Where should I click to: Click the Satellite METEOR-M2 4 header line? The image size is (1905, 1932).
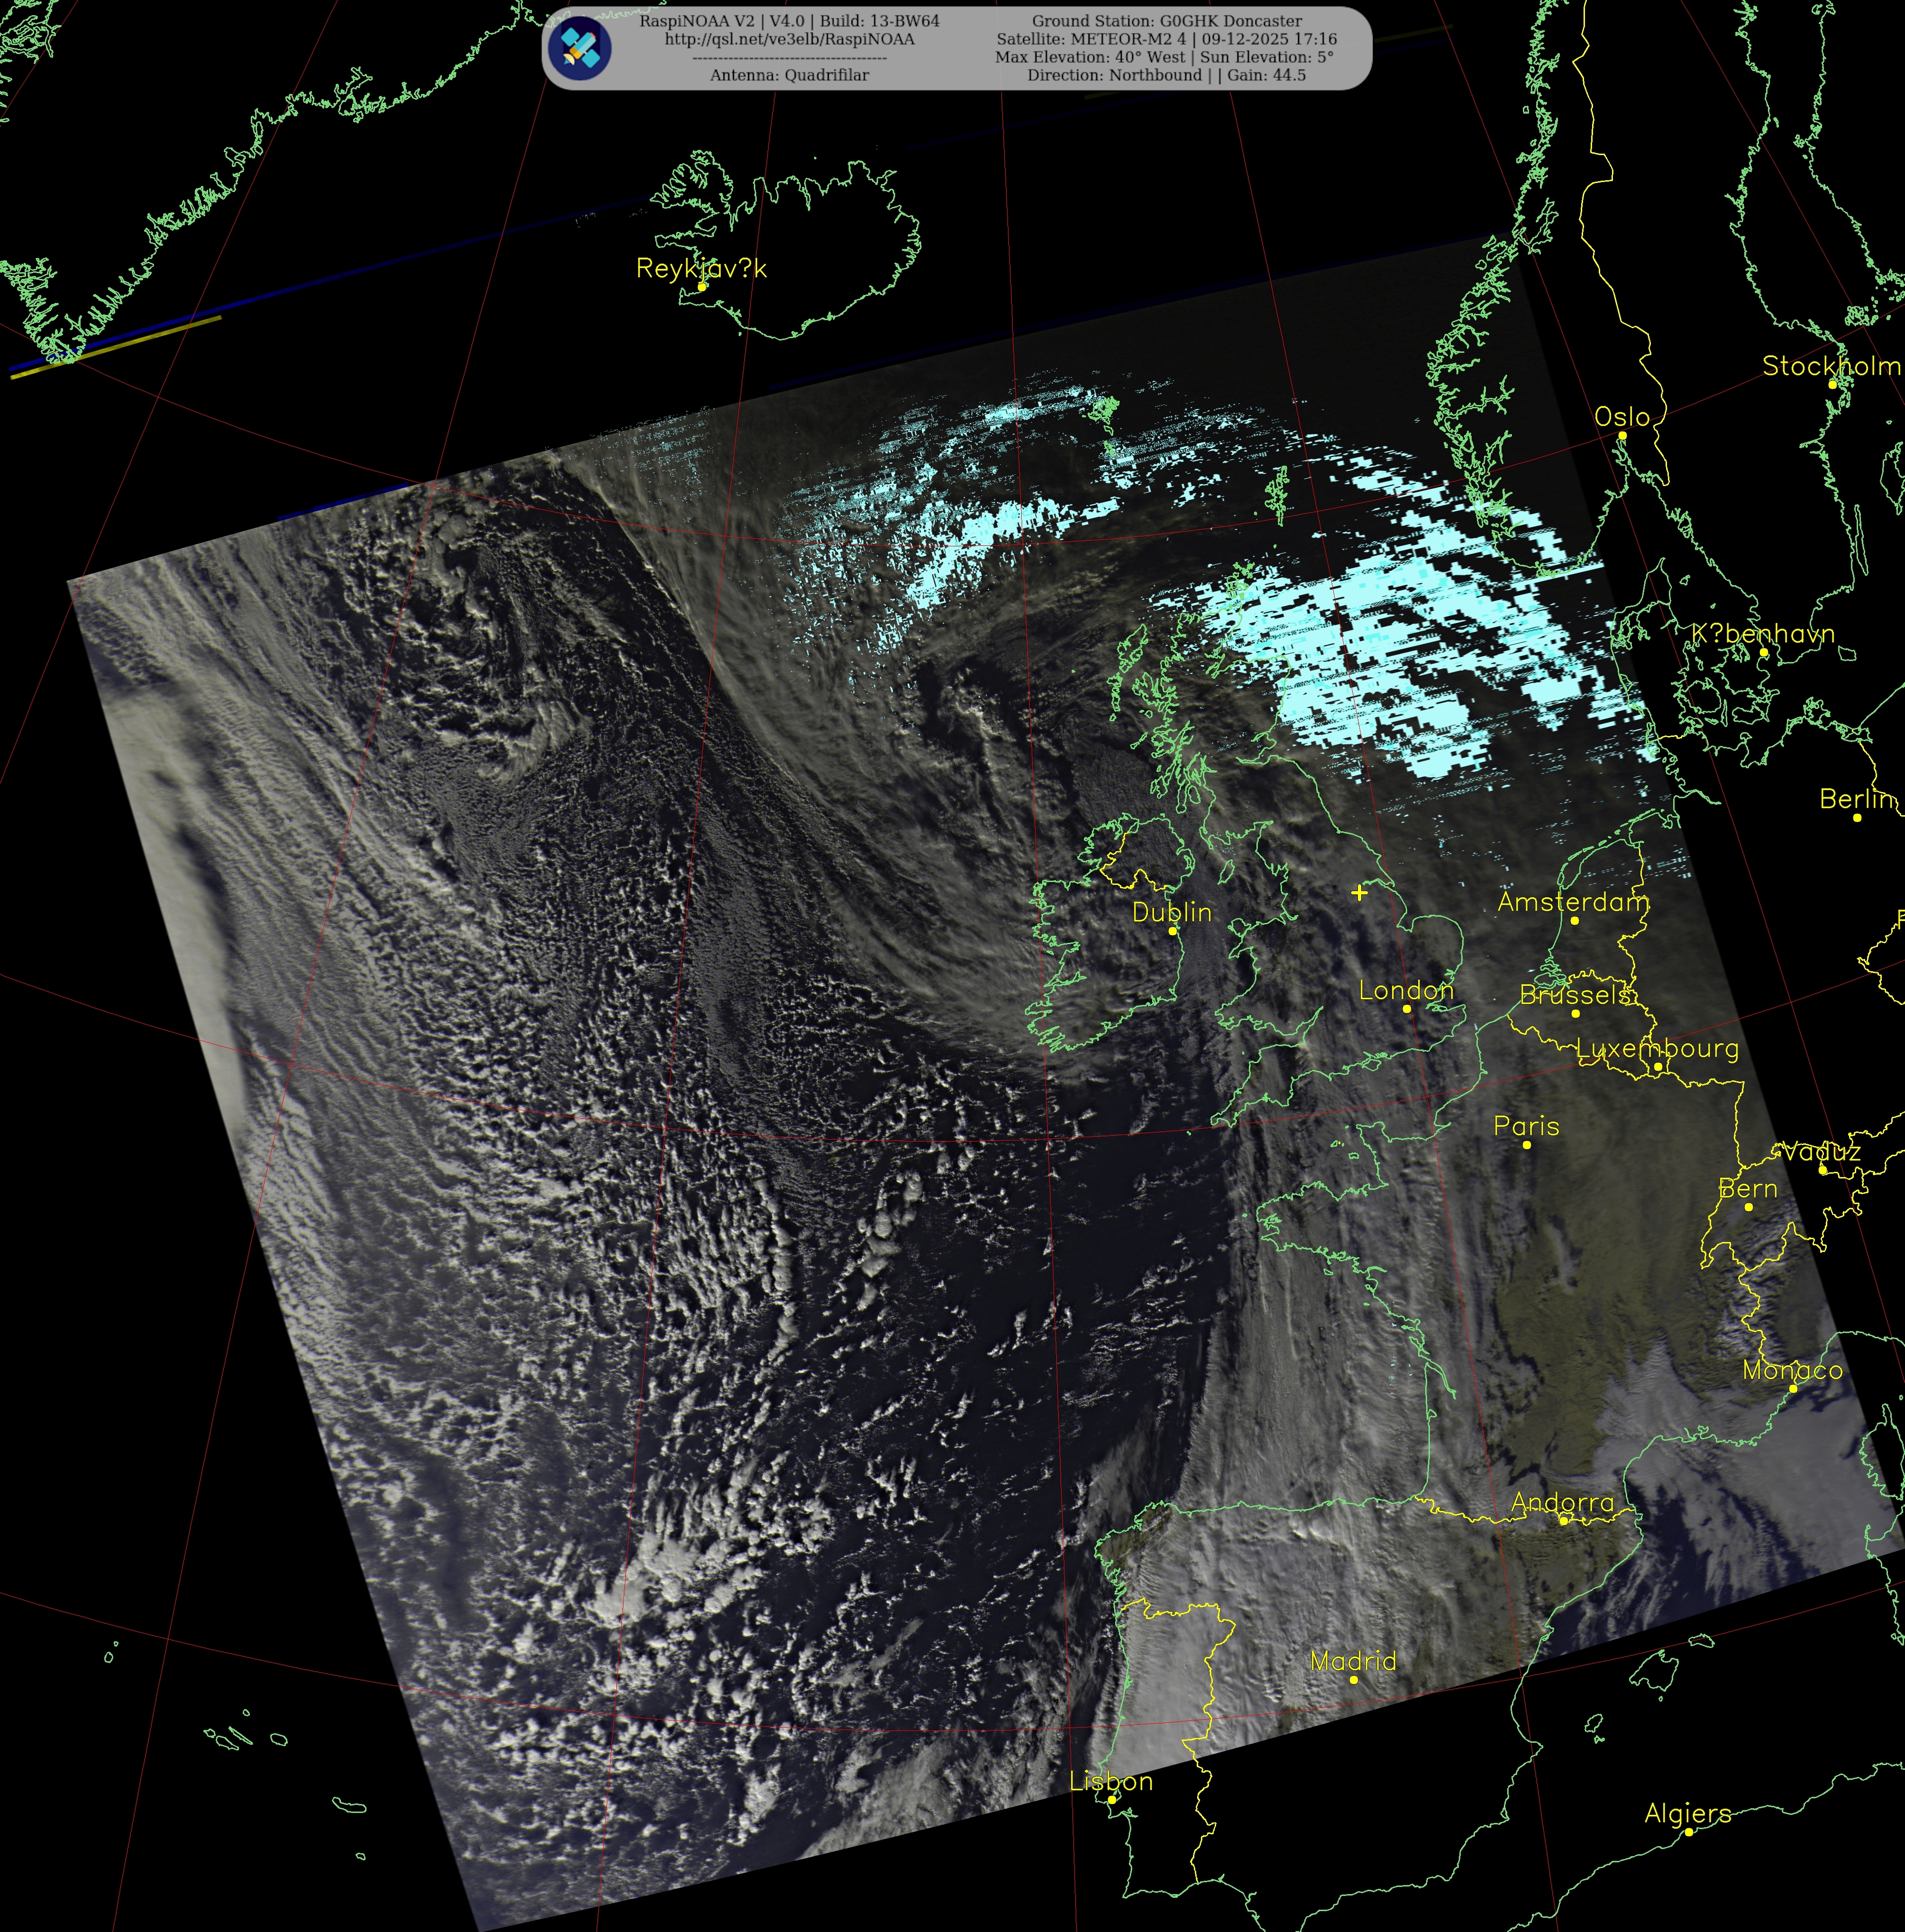click(x=1166, y=39)
